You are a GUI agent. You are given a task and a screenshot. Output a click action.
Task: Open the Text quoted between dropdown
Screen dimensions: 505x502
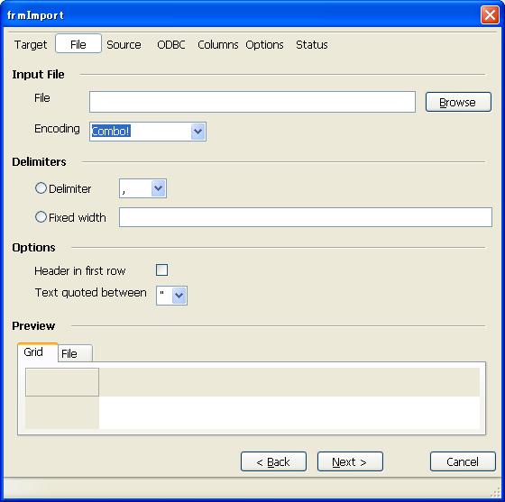tap(179, 296)
